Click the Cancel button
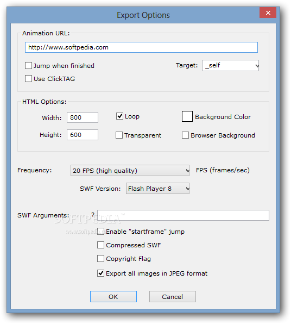 (173, 296)
